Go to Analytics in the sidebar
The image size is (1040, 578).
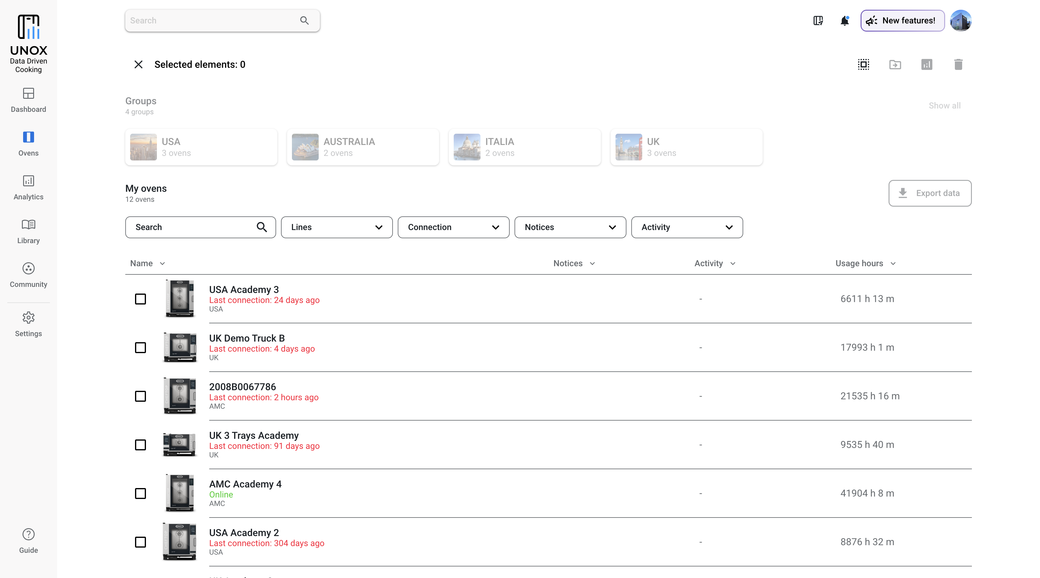(x=28, y=187)
